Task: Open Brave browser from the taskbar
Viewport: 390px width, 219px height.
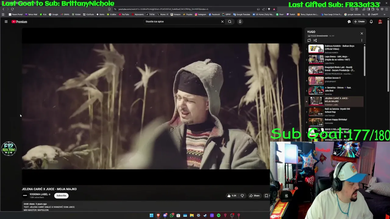Action: [158, 215]
